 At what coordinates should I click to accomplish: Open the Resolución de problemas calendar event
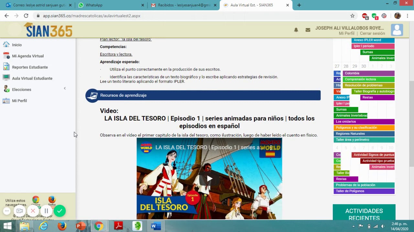368,85
